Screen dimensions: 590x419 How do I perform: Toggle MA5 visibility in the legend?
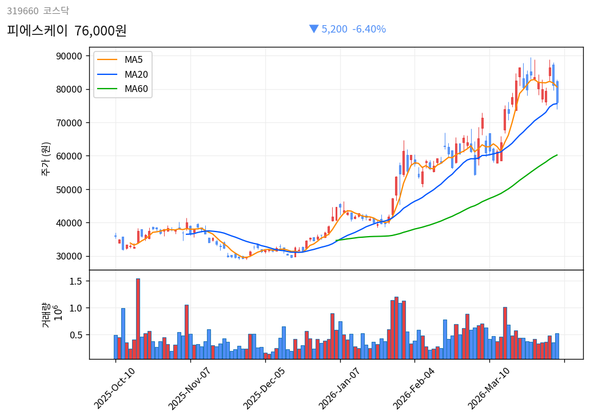coord(133,59)
